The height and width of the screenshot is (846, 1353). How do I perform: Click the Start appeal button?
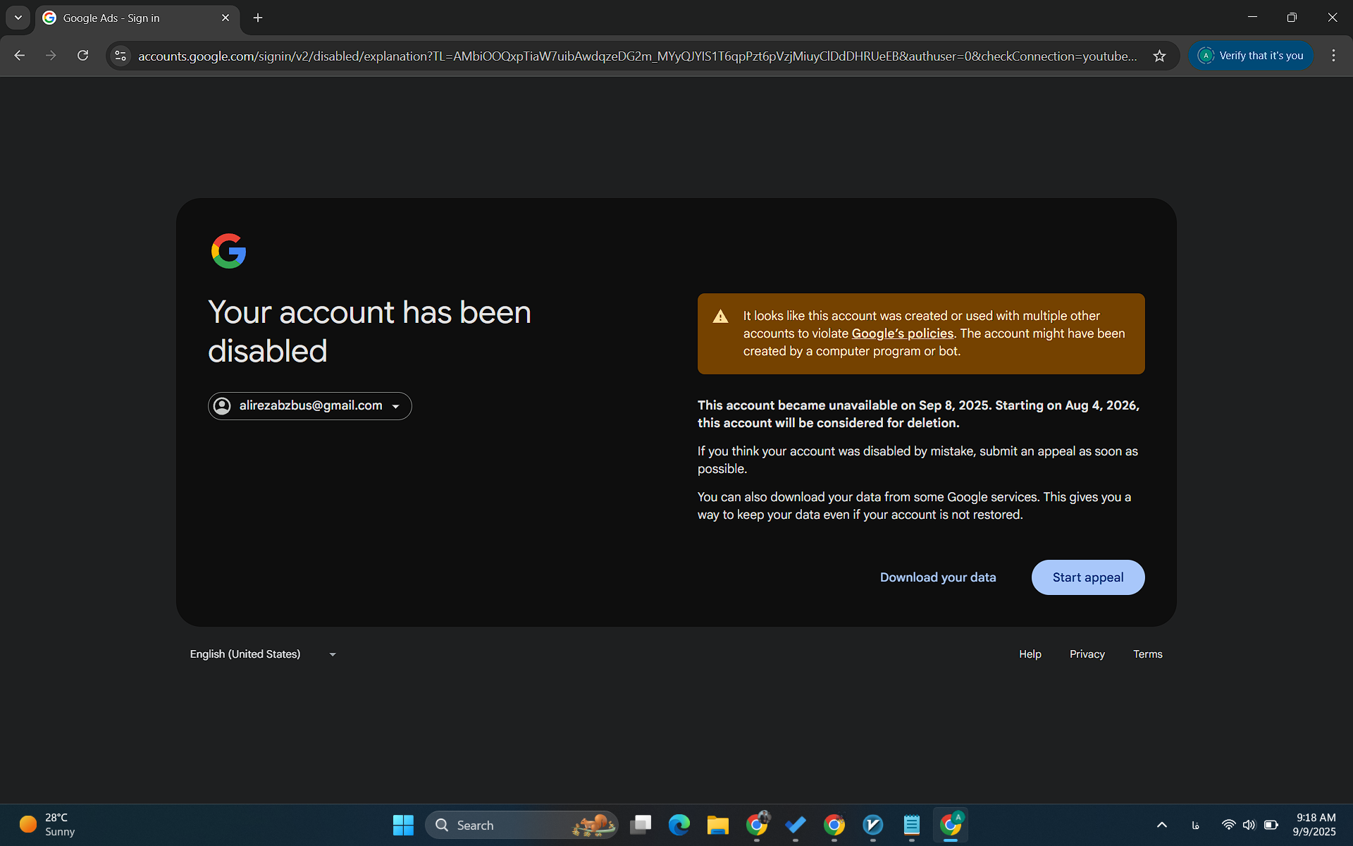tap(1088, 577)
